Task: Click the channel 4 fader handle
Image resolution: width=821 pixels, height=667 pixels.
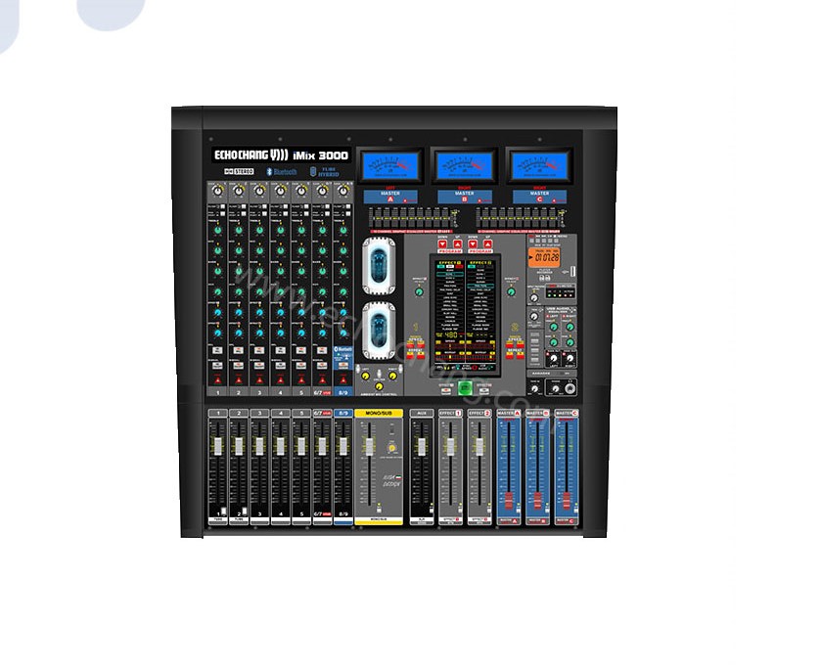Action: pyautogui.click(x=280, y=446)
